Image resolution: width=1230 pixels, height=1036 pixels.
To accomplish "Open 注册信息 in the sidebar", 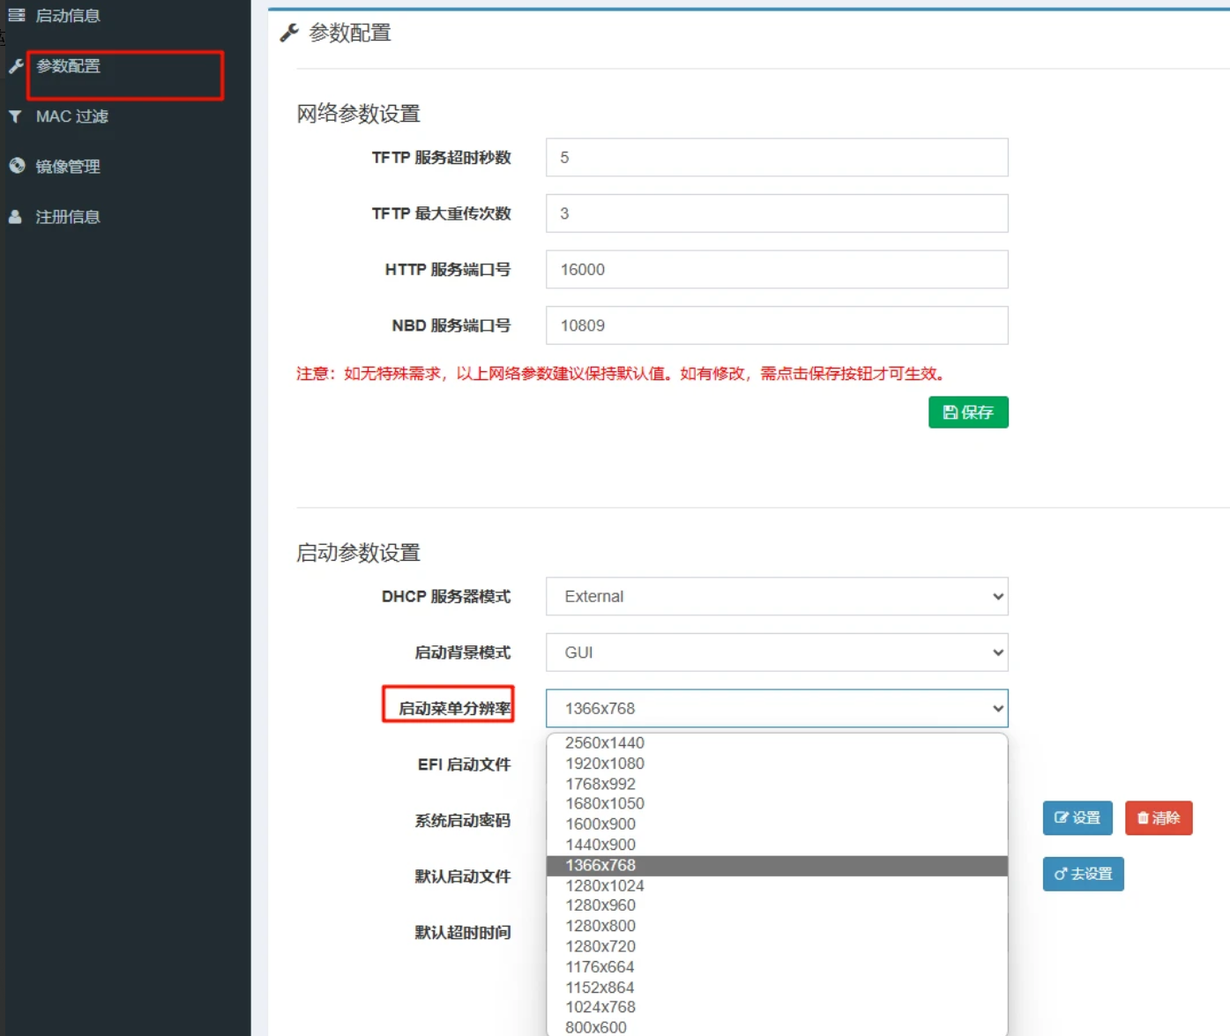I will click(x=67, y=217).
